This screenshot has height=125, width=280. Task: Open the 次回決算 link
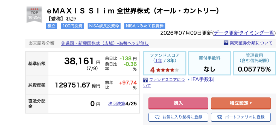pos(116,104)
